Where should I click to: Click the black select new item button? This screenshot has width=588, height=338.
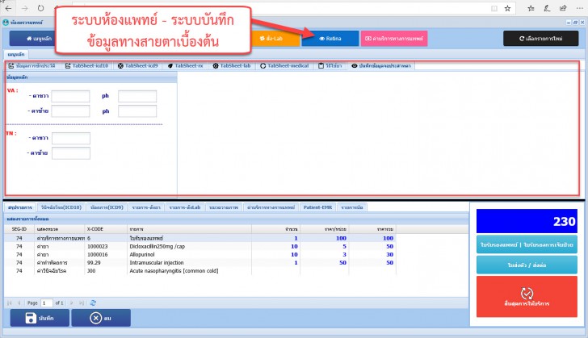[x=541, y=38]
